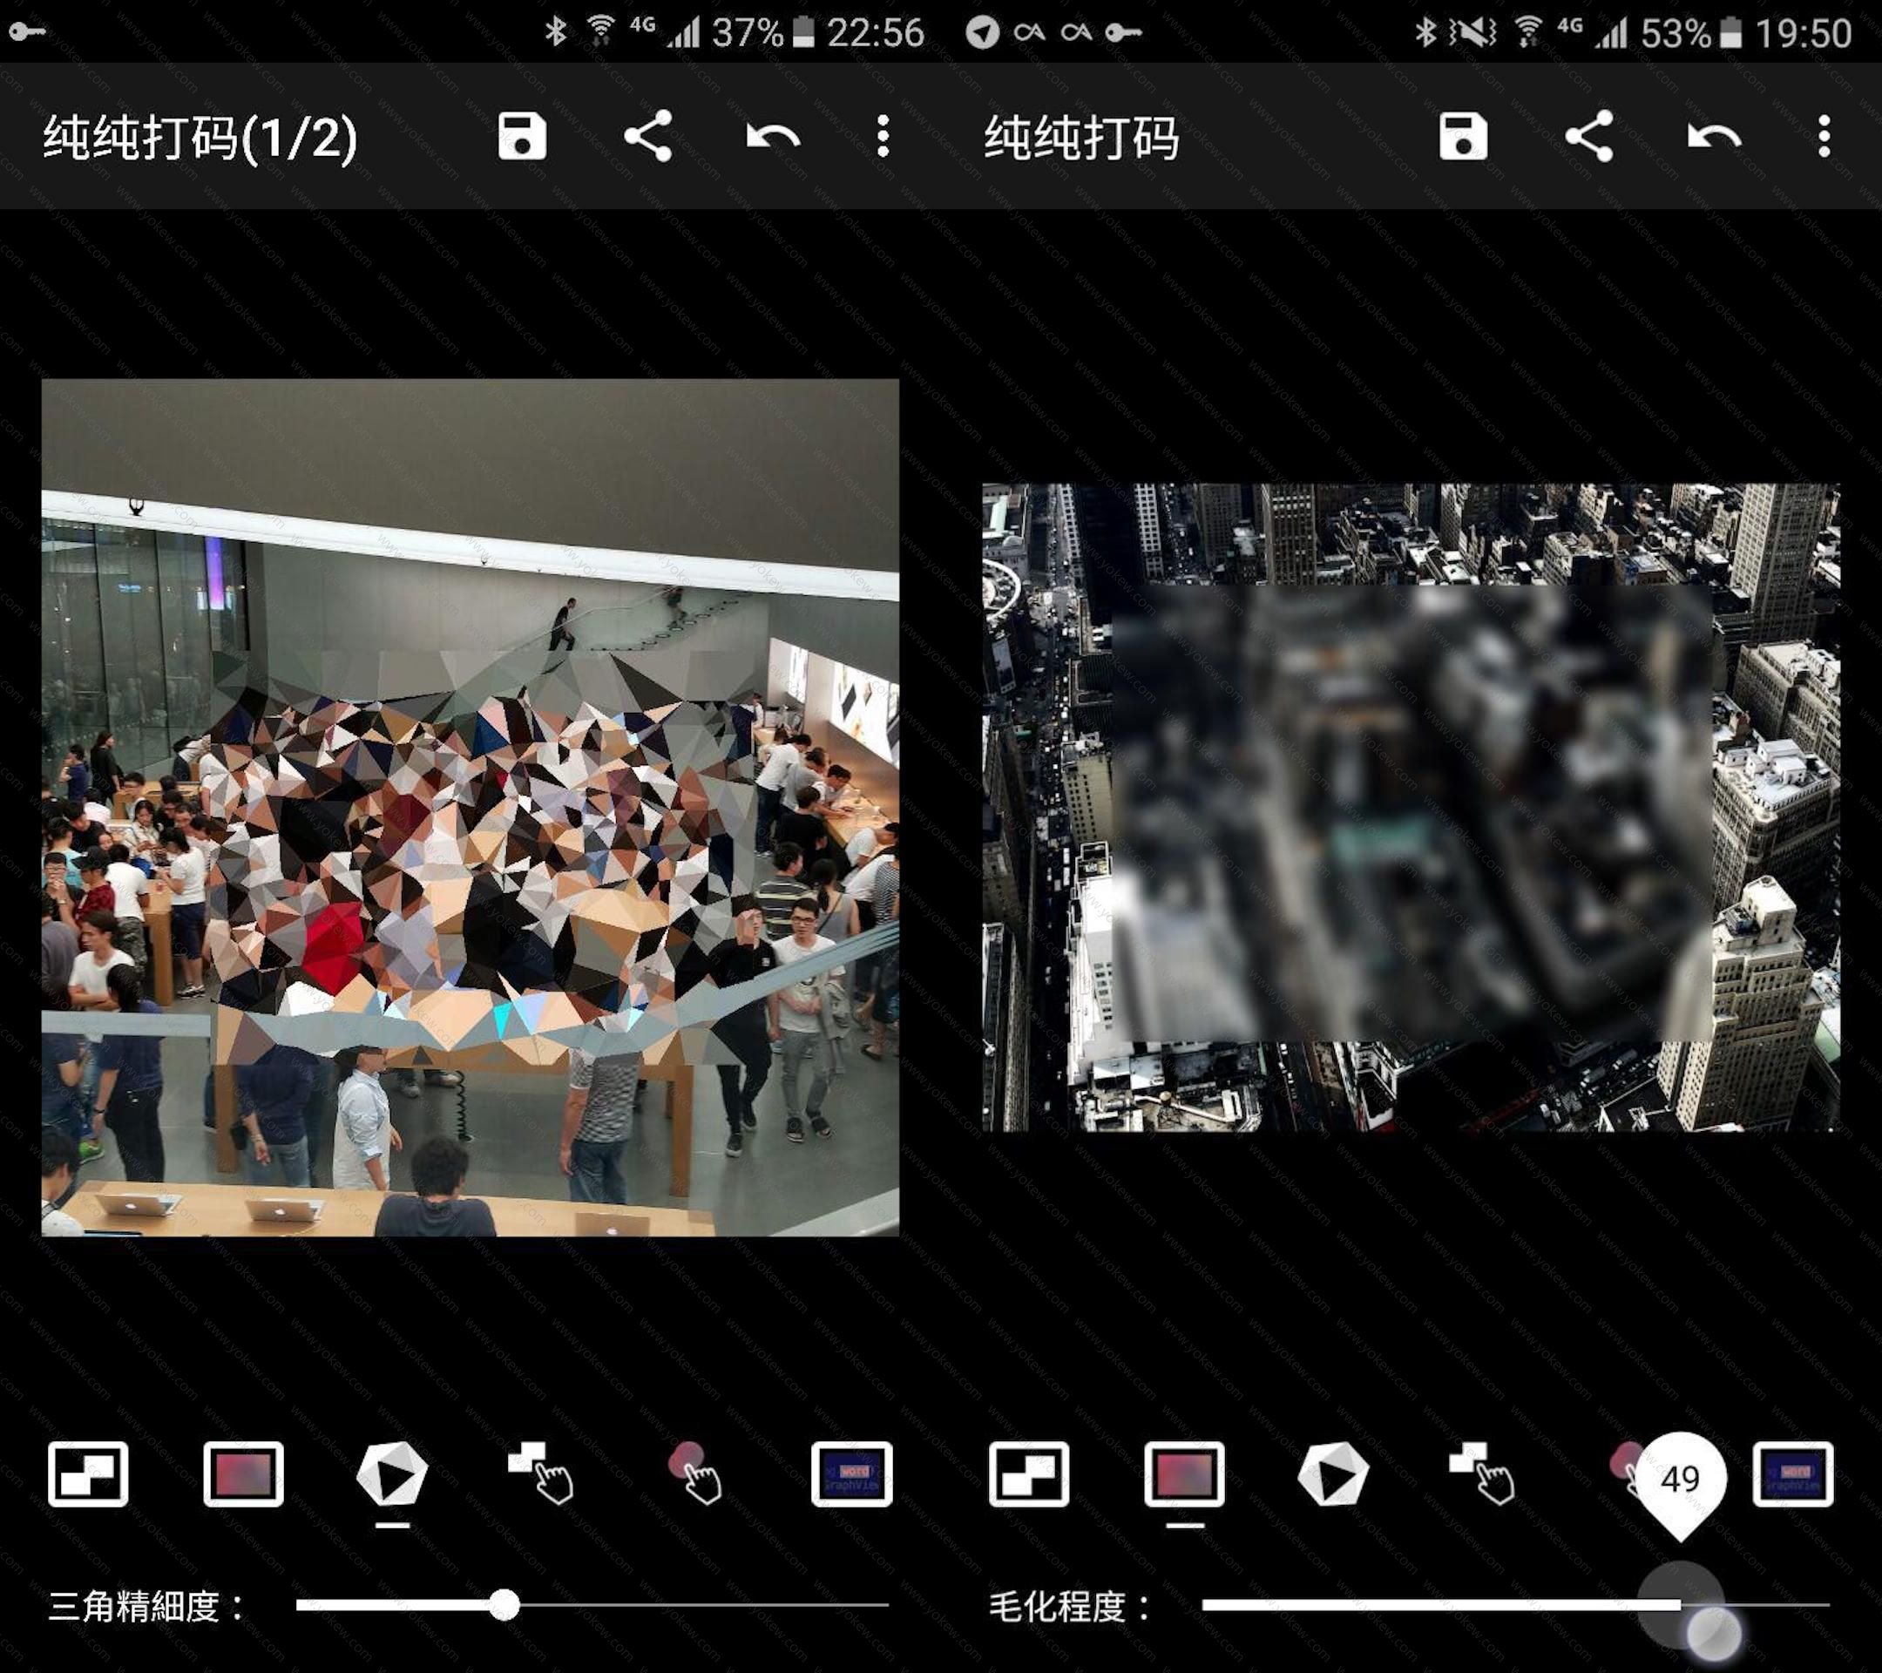Undo last edit in left screen

[x=773, y=137]
